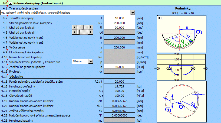
Task: Click the R2 / t result 20.000
Action: click(119, 82)
